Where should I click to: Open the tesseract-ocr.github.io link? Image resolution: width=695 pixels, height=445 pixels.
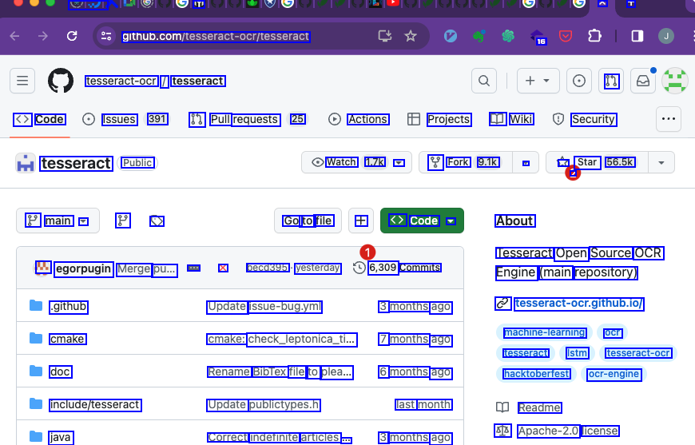click(x=579, y=304)
